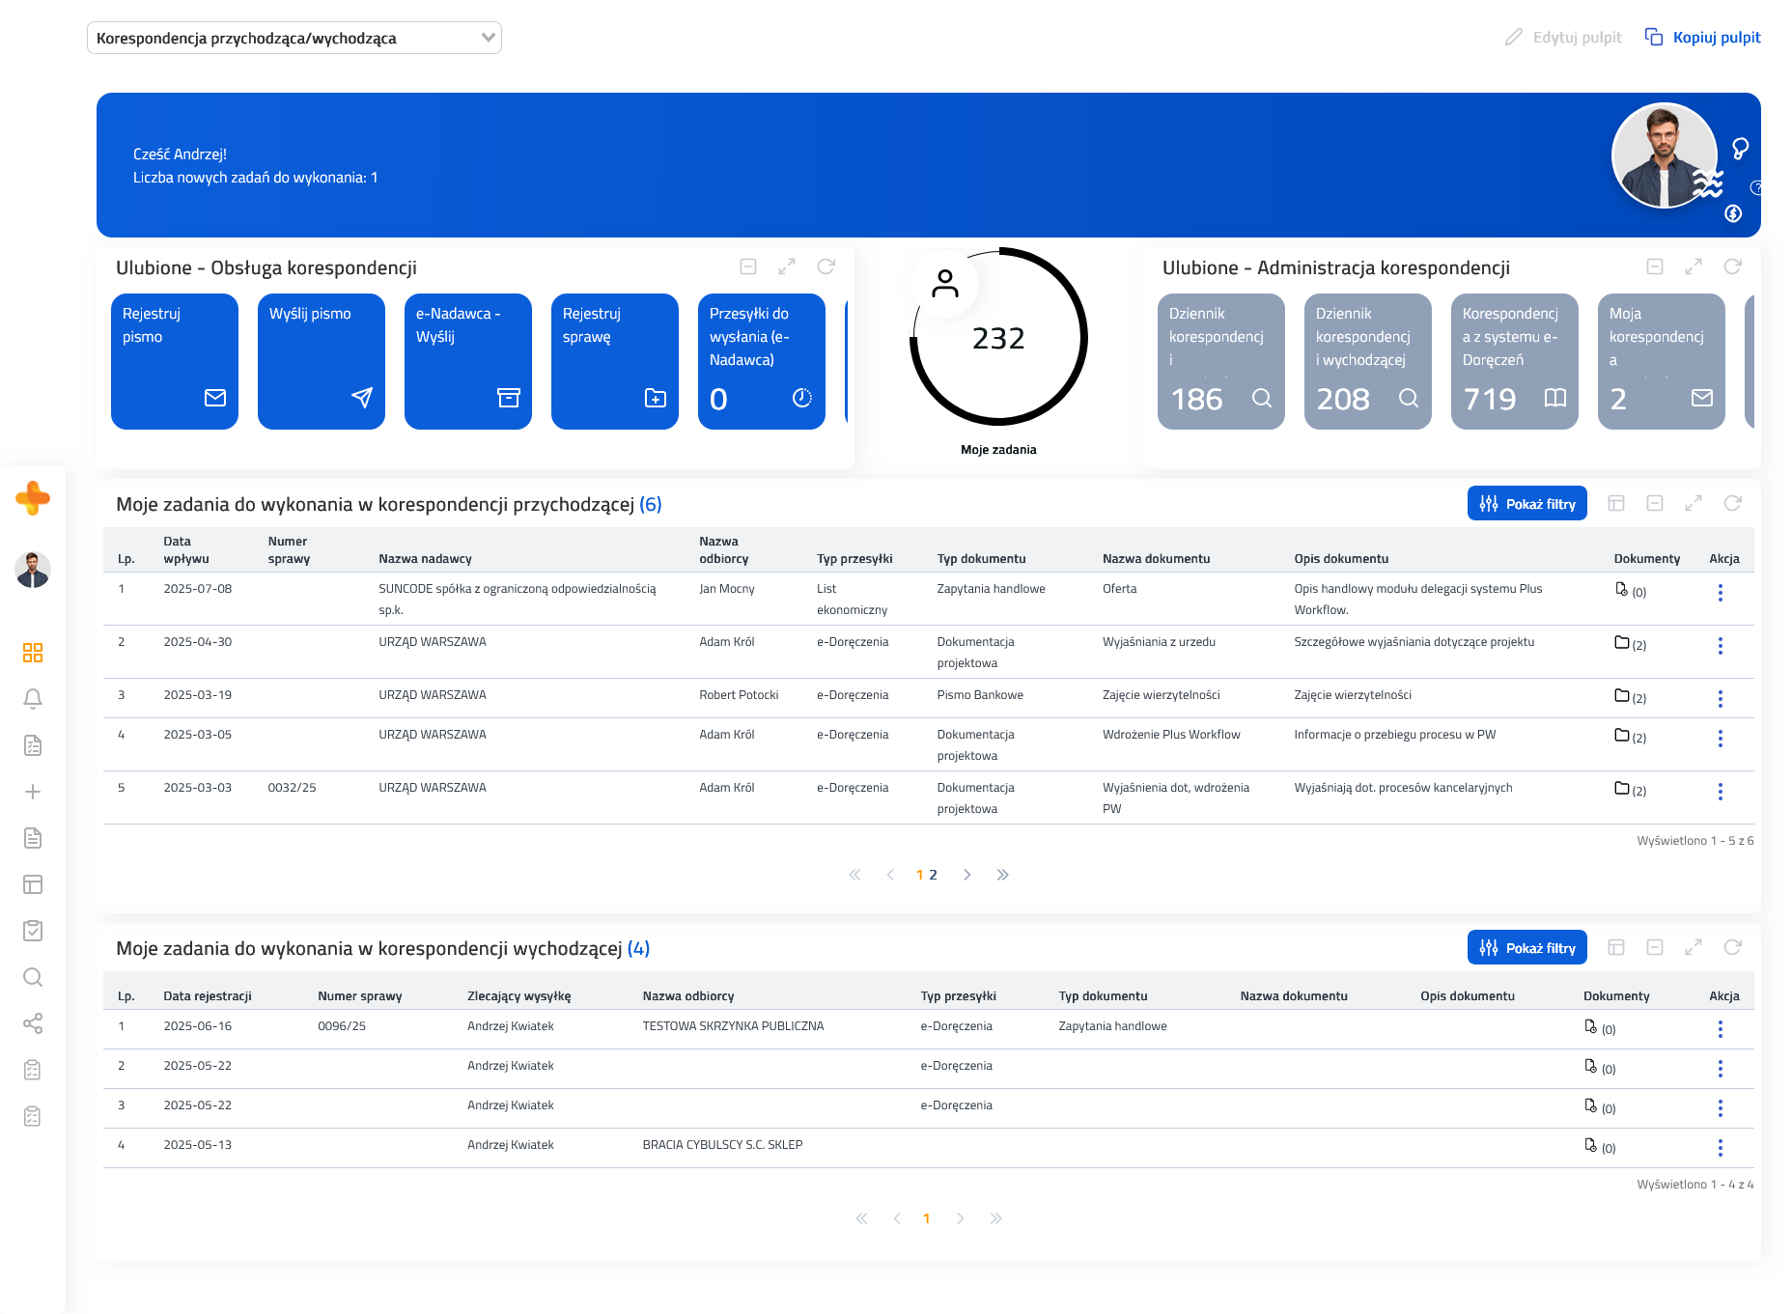Image resolution: width=1792 pixels, height=1314 pixels.
Task: Maximize the outgoing correspondence tasks panel
Action: click(x=1694, y=947)
